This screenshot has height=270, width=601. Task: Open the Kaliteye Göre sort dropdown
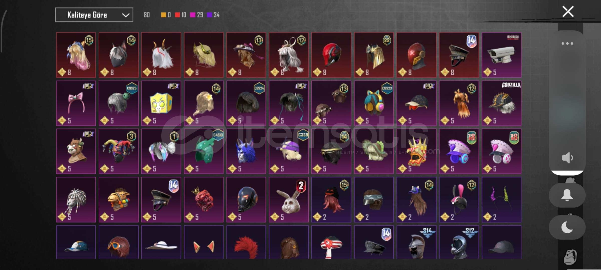94,15
